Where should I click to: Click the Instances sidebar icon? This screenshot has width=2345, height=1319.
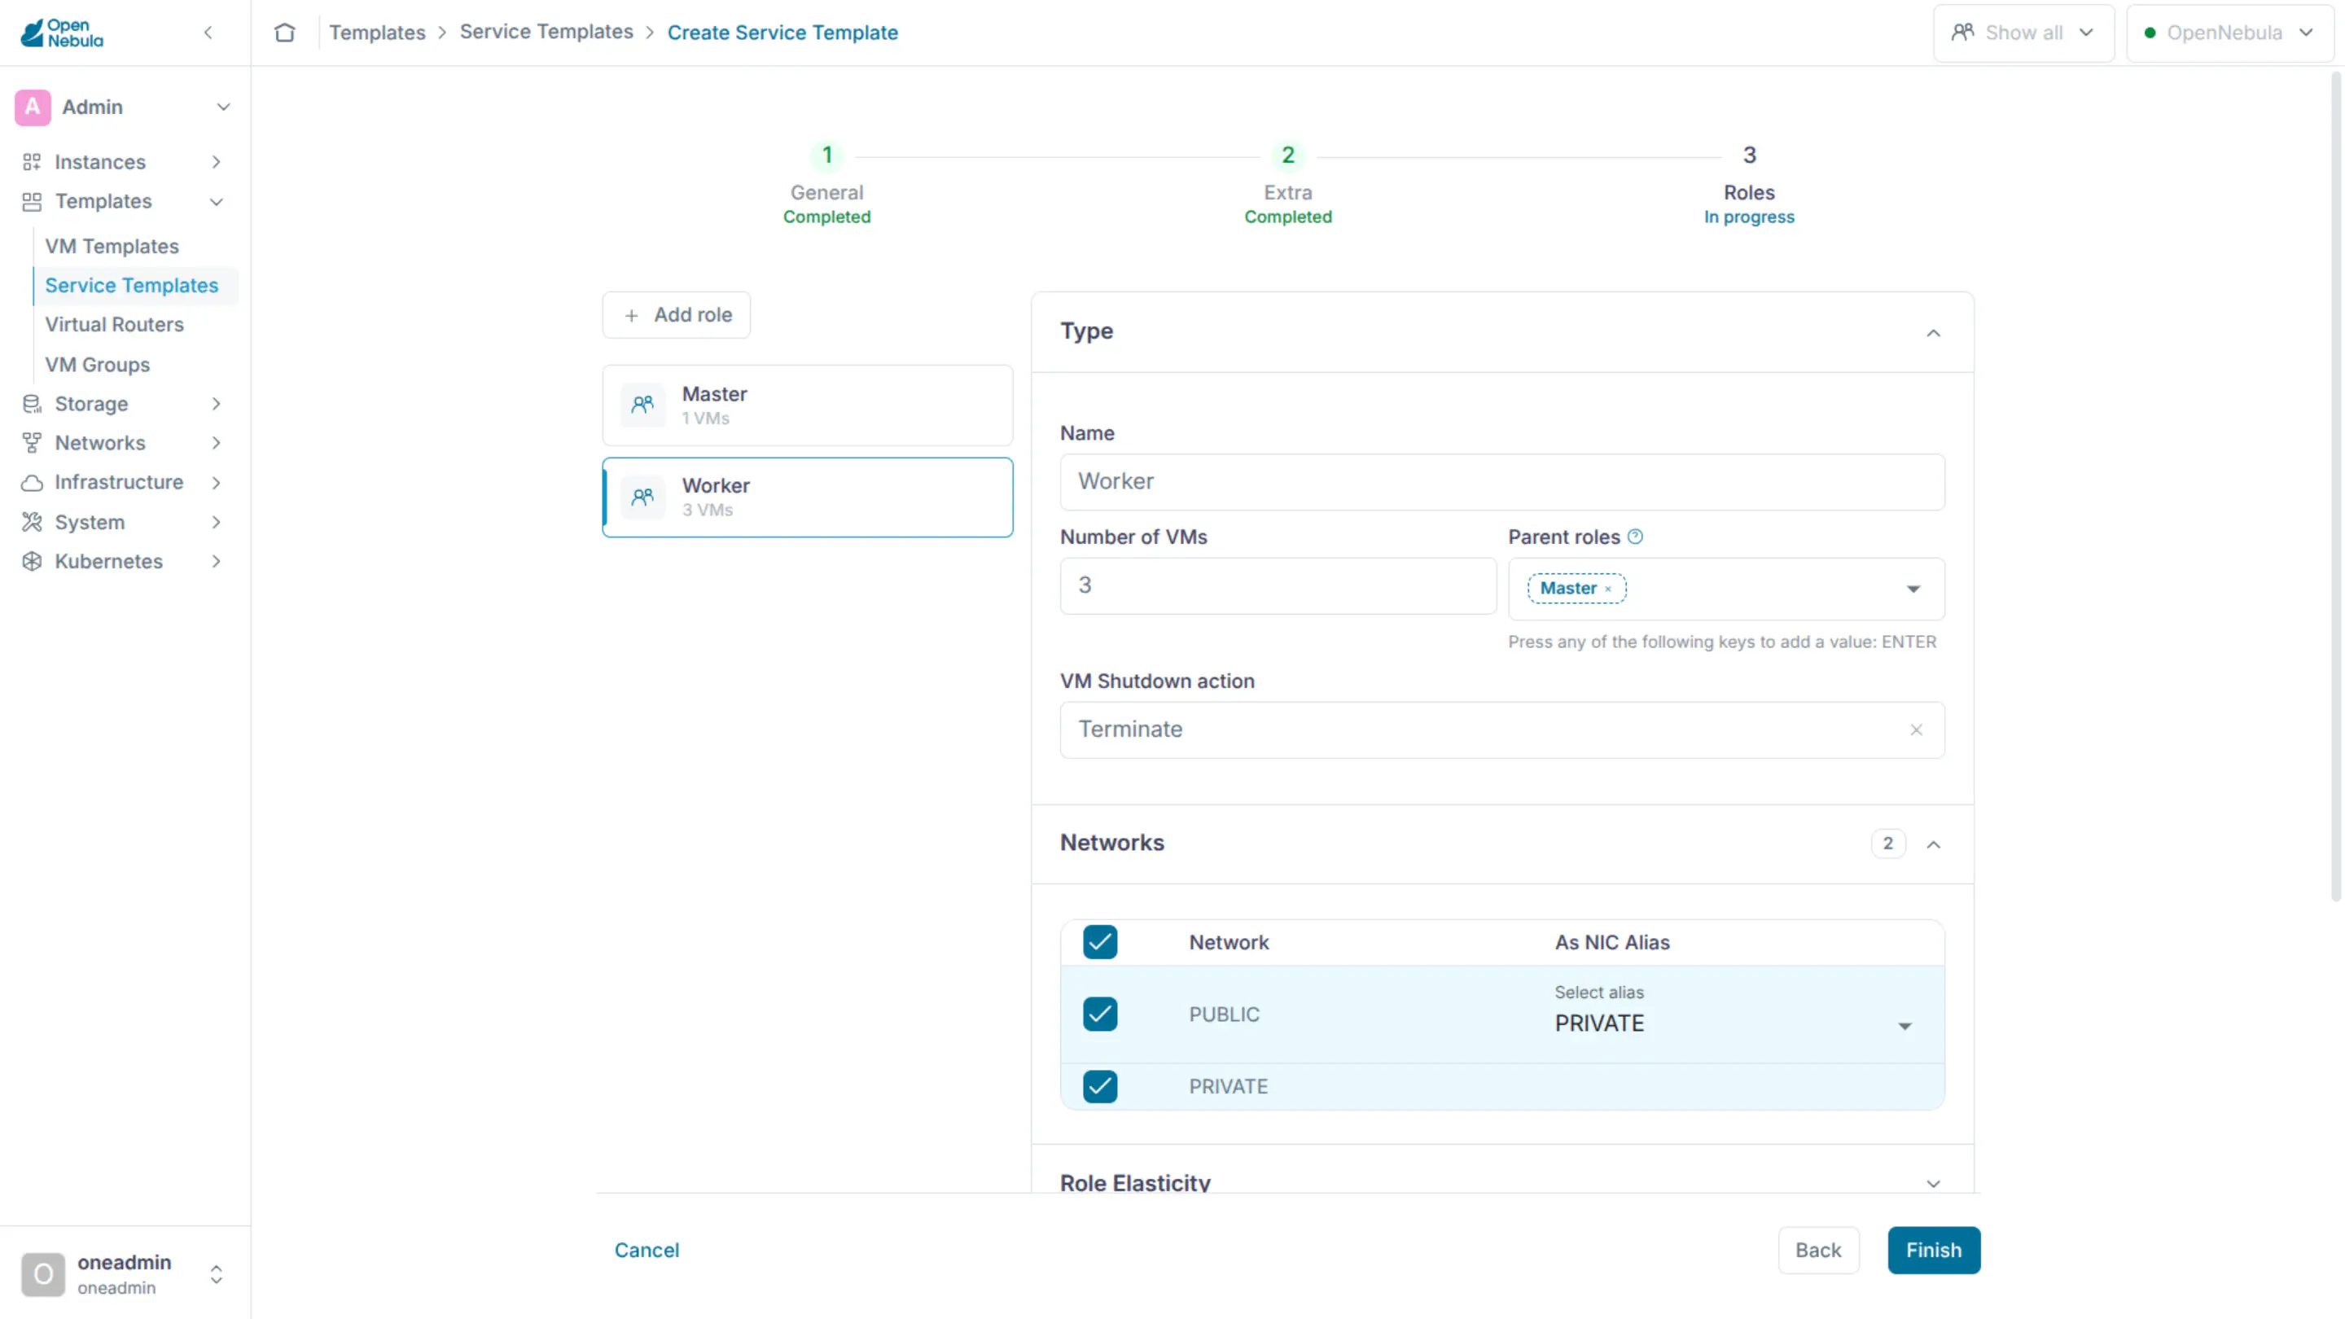coord(32,162)
